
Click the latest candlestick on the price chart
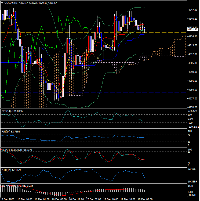pyautogui.click(x=145, y=28)
